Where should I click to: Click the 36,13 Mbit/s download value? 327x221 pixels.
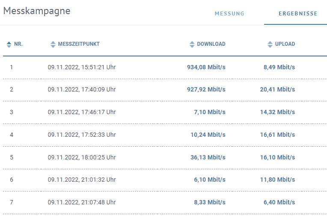click(x=208, y=157)
